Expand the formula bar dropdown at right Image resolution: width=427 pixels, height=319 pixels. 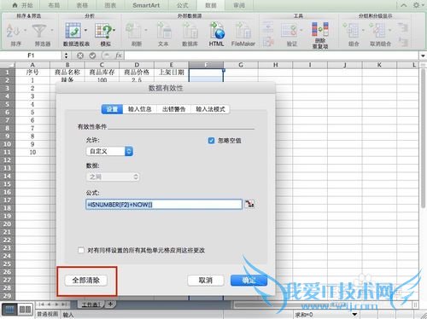(423, 55)
